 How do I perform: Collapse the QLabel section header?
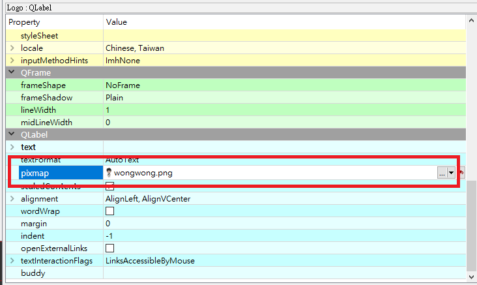pos(12,134)
